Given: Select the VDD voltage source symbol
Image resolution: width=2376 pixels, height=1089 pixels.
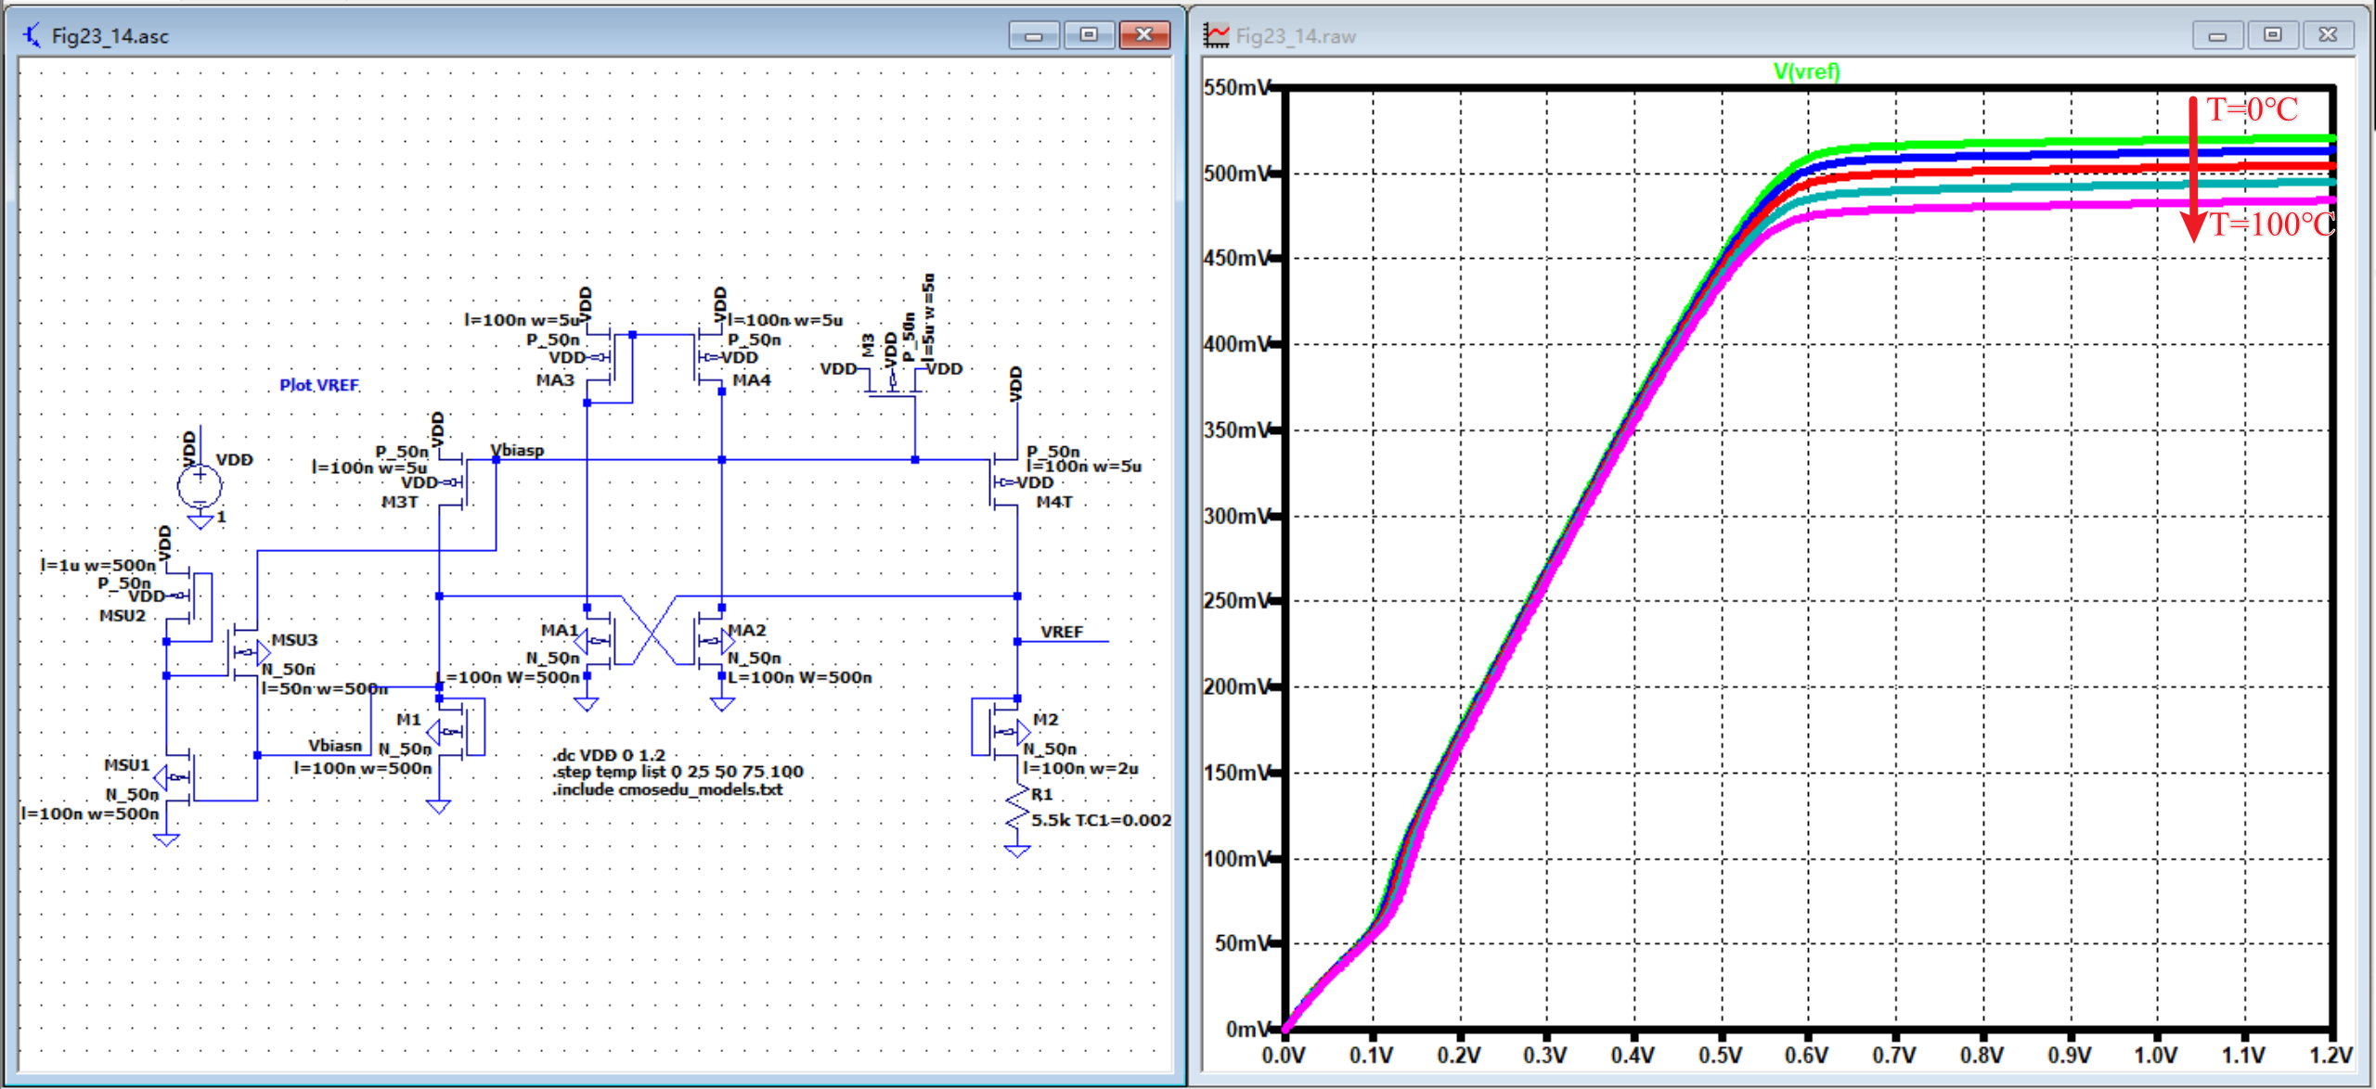Looking at the screenshot, I should click(200, 484).
